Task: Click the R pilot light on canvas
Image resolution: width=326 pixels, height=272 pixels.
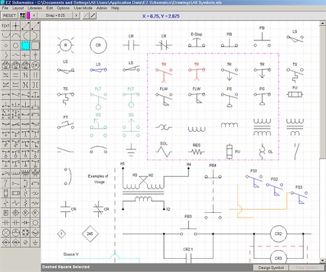Action: pyautogui.click(x=65, y=45)
